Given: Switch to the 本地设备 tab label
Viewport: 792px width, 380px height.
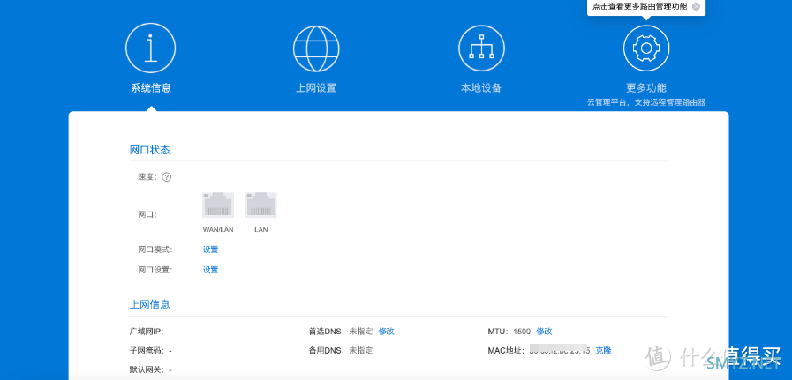Looking at the screenshot, I should pyautogui.click(x=481, y=88).
